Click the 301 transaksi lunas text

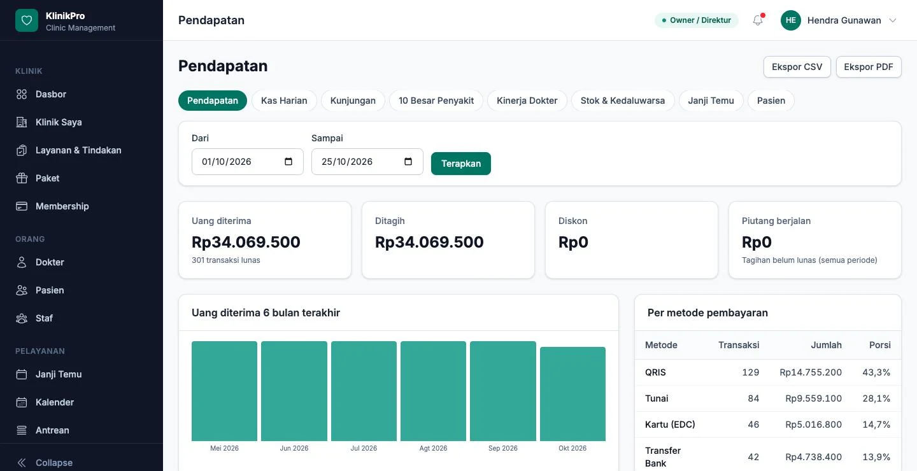pos(225,260)
